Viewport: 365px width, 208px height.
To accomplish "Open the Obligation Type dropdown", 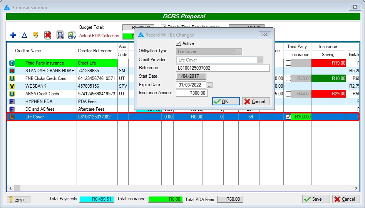I will click(238, 52).
